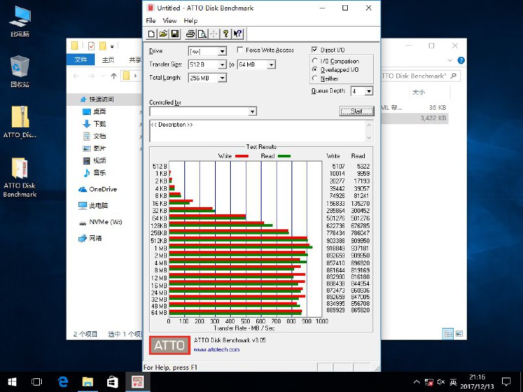Open Task View on the taskbar
523x392 pixels.
coord(37,382)
